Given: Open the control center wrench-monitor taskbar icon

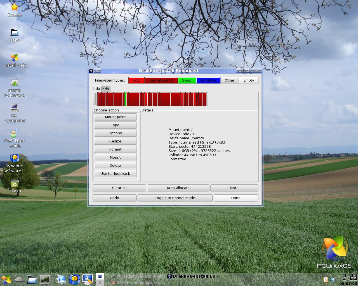Looking at the screenshot, I should [88, 280].
